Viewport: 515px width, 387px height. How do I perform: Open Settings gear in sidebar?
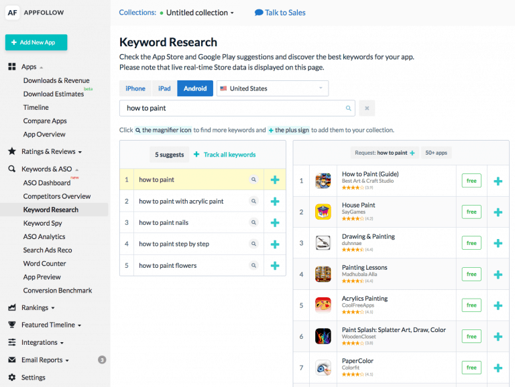coord(13,378)
